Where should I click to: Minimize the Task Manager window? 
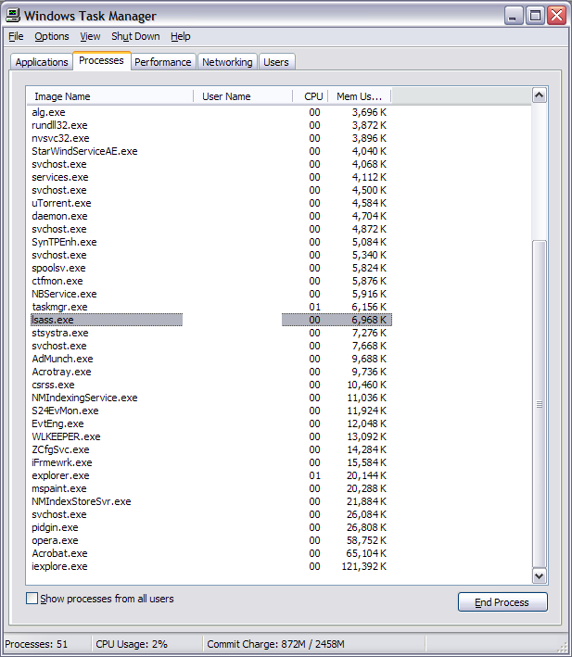pyautogui.click(x=514, y=16)
